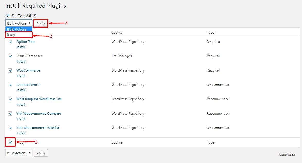Open the Contact Form 7 plugin link

tap(28, 85)
